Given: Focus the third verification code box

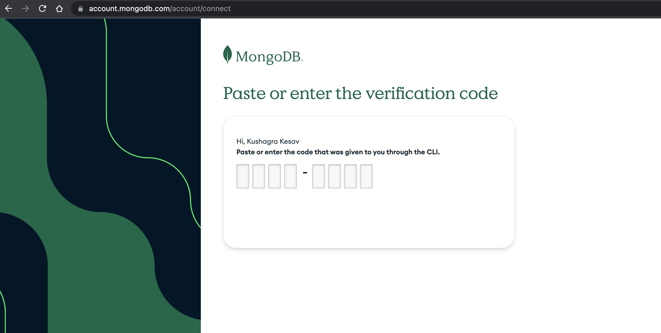Looking at the screenshot, I should click(x=274, y=176).
